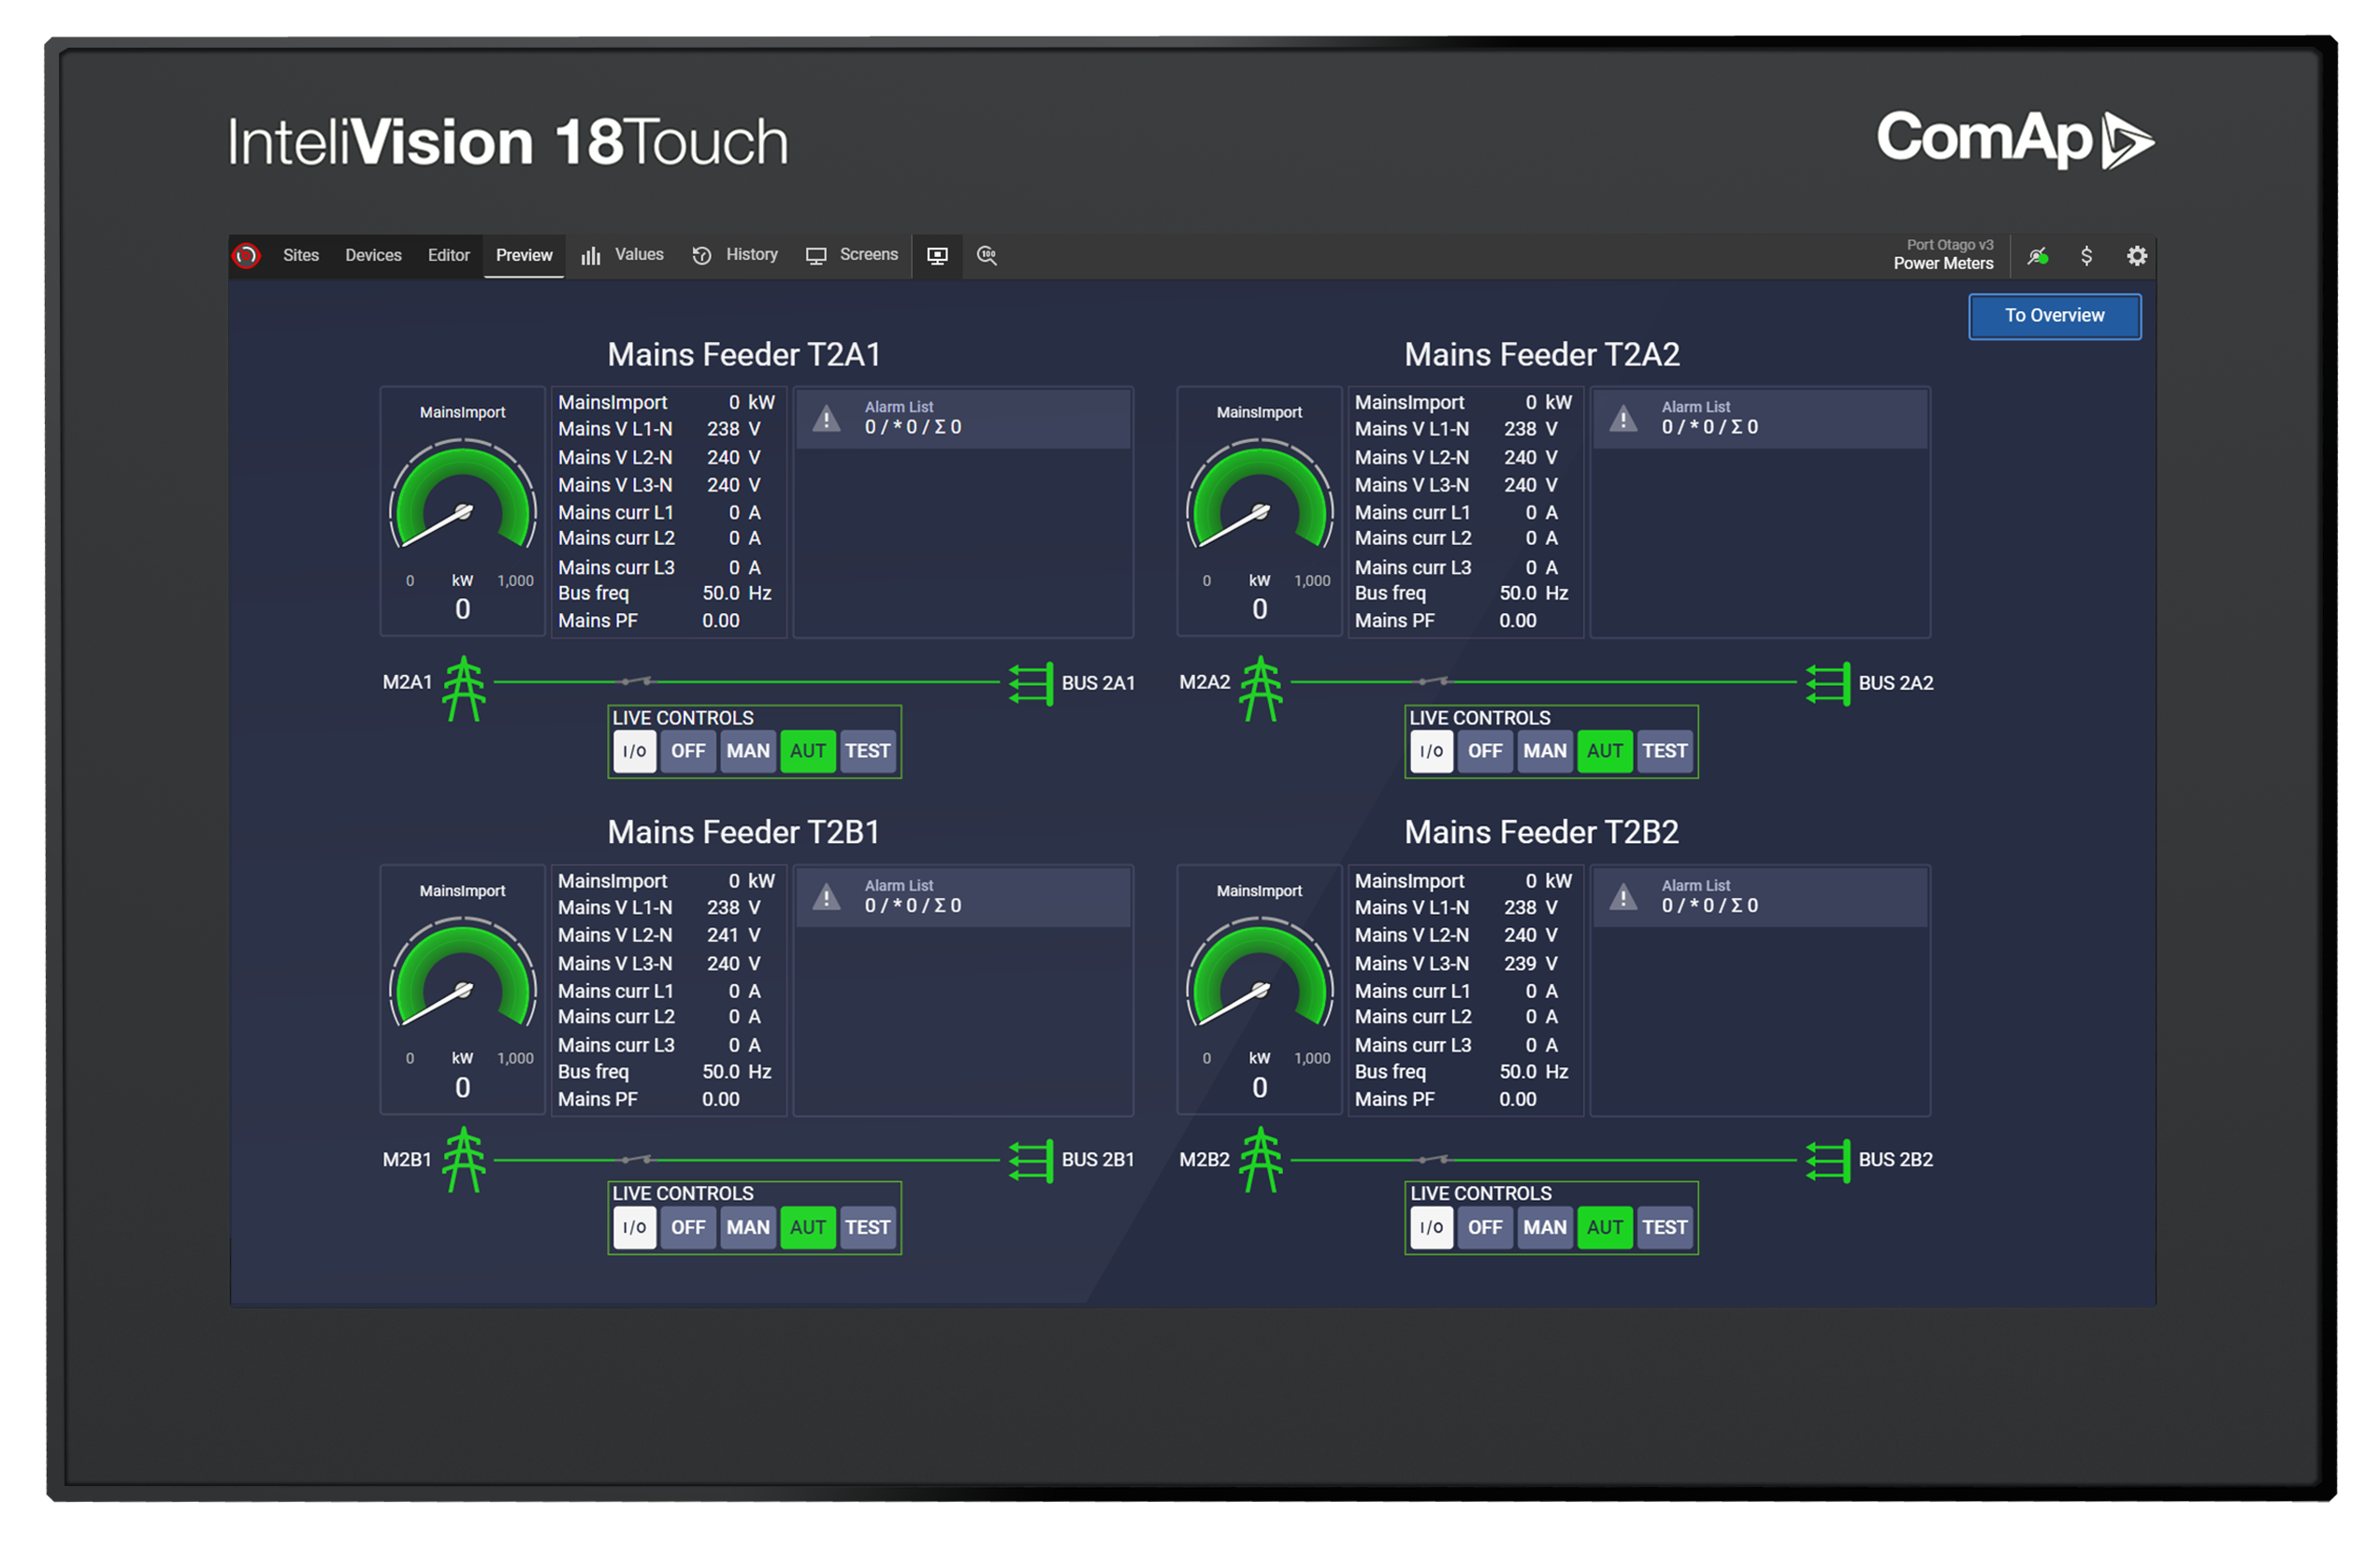Click the History clock icon
This screenshot has width=2380, height=1543.
702,257
